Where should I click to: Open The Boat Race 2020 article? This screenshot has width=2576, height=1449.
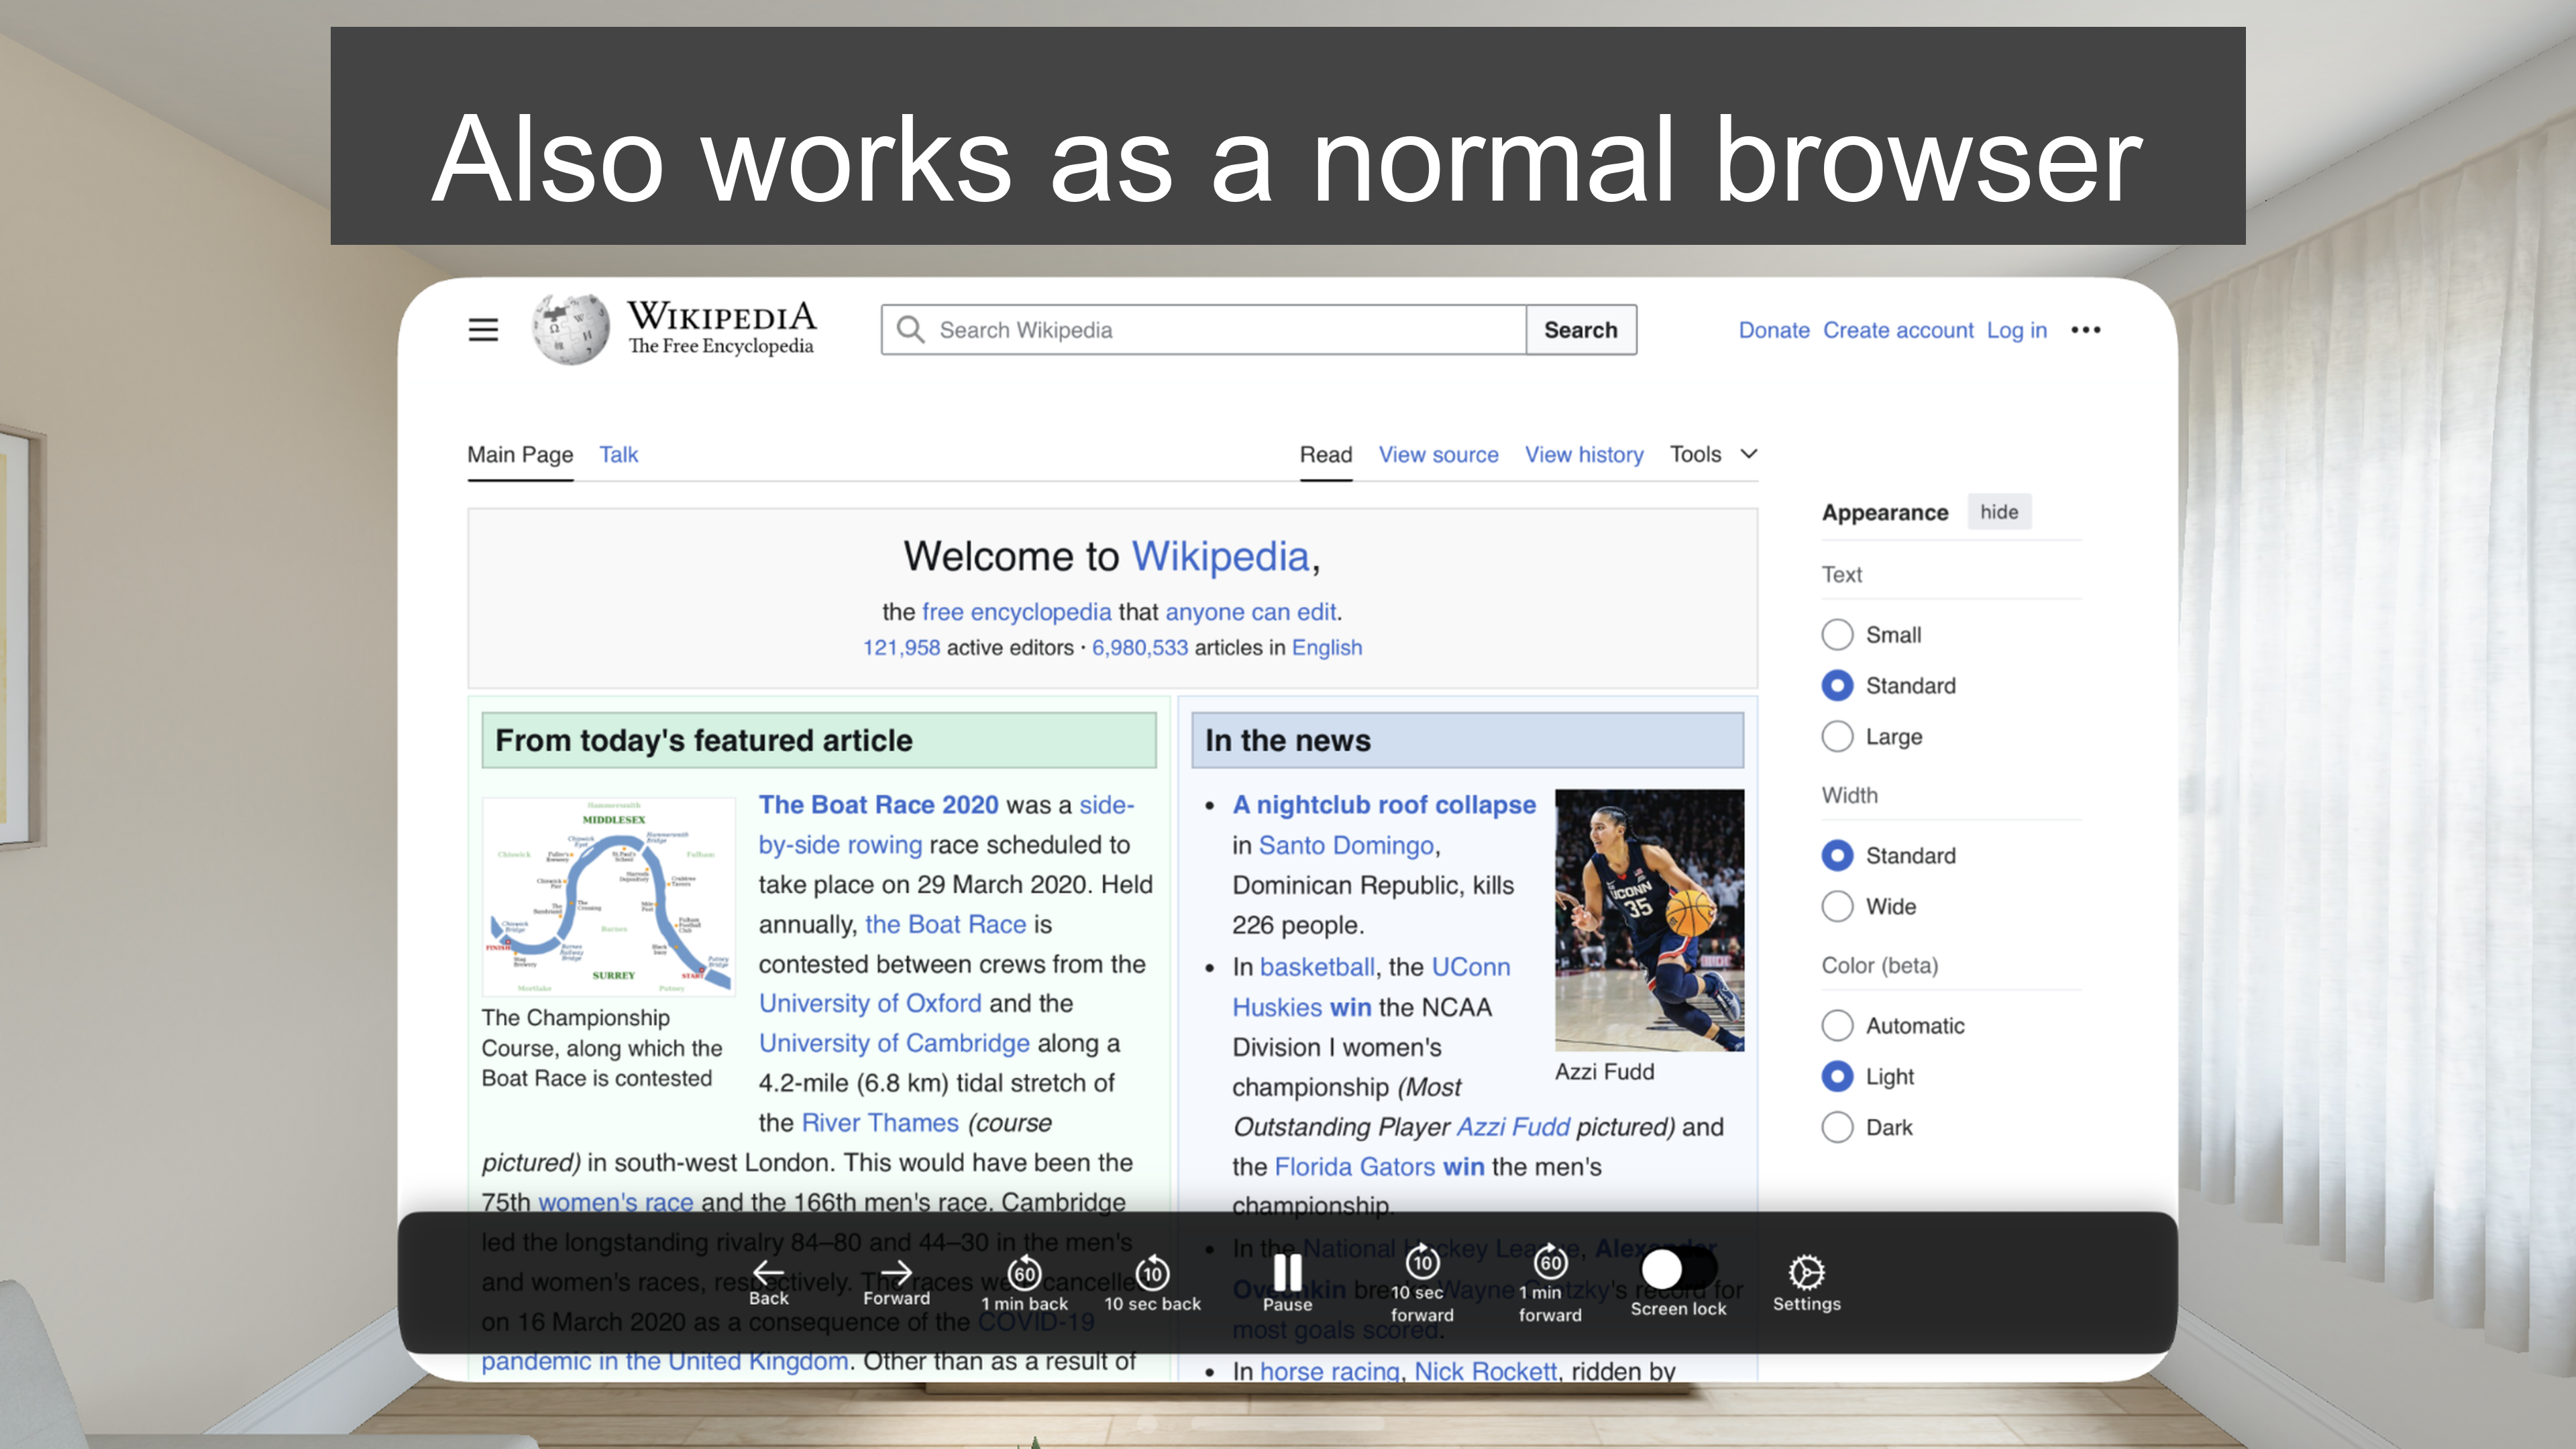tap(878, 805)
